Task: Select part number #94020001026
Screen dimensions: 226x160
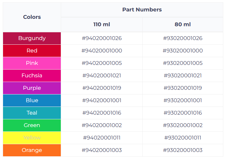Action: pyautogui.click(x=102, y=38)
